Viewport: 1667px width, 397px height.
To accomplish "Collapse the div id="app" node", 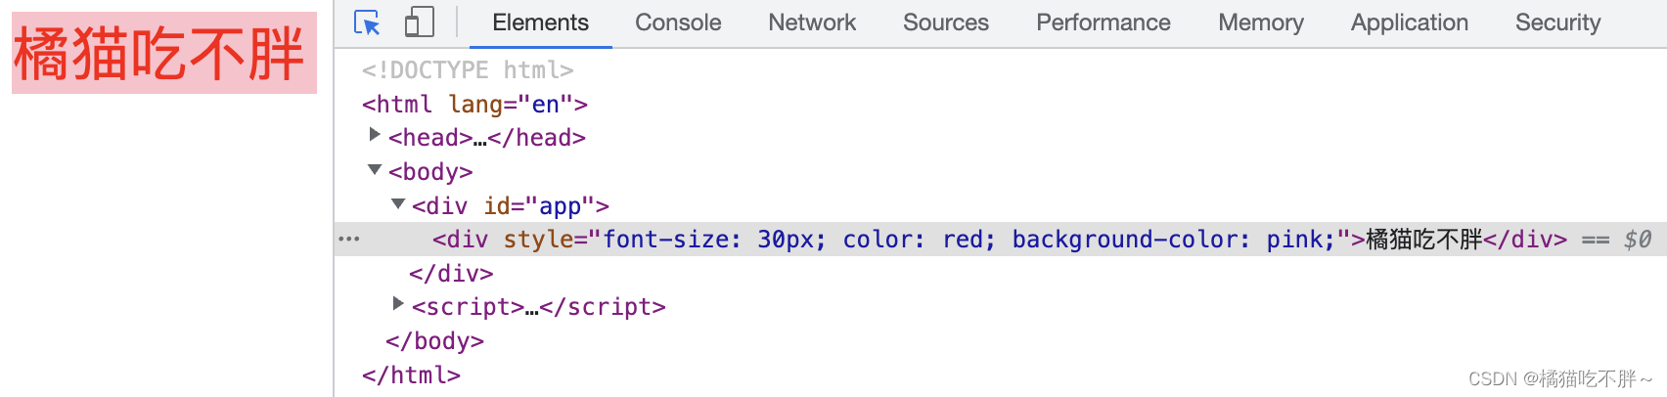I will pyautogui.click(x=398, y=204).
